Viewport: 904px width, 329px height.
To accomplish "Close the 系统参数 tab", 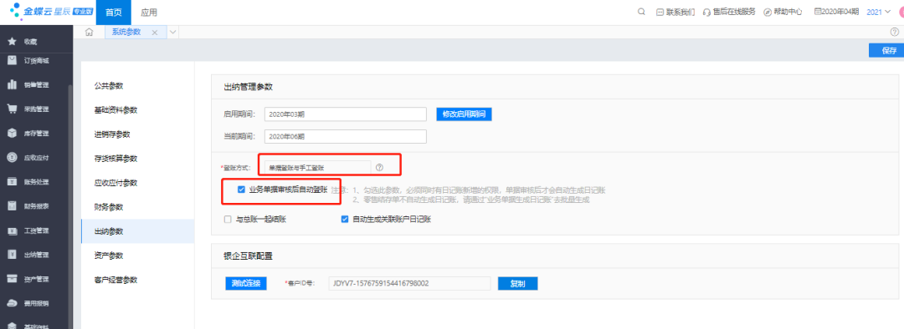I will click(x=155, y=33).
